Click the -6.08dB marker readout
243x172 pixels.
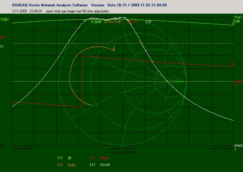pyautogui.click(x=96, y=22)
